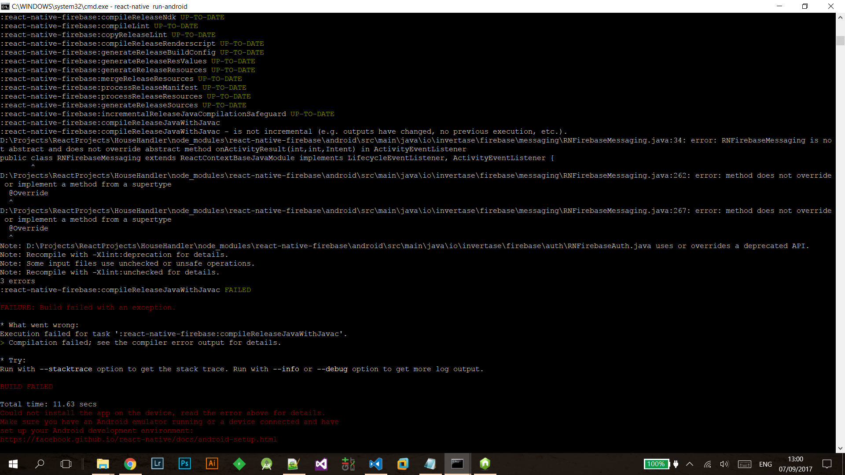Open the volume speaker control

724,464
